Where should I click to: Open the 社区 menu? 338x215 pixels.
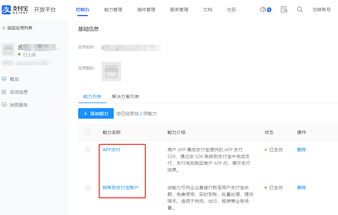[231, 10]
